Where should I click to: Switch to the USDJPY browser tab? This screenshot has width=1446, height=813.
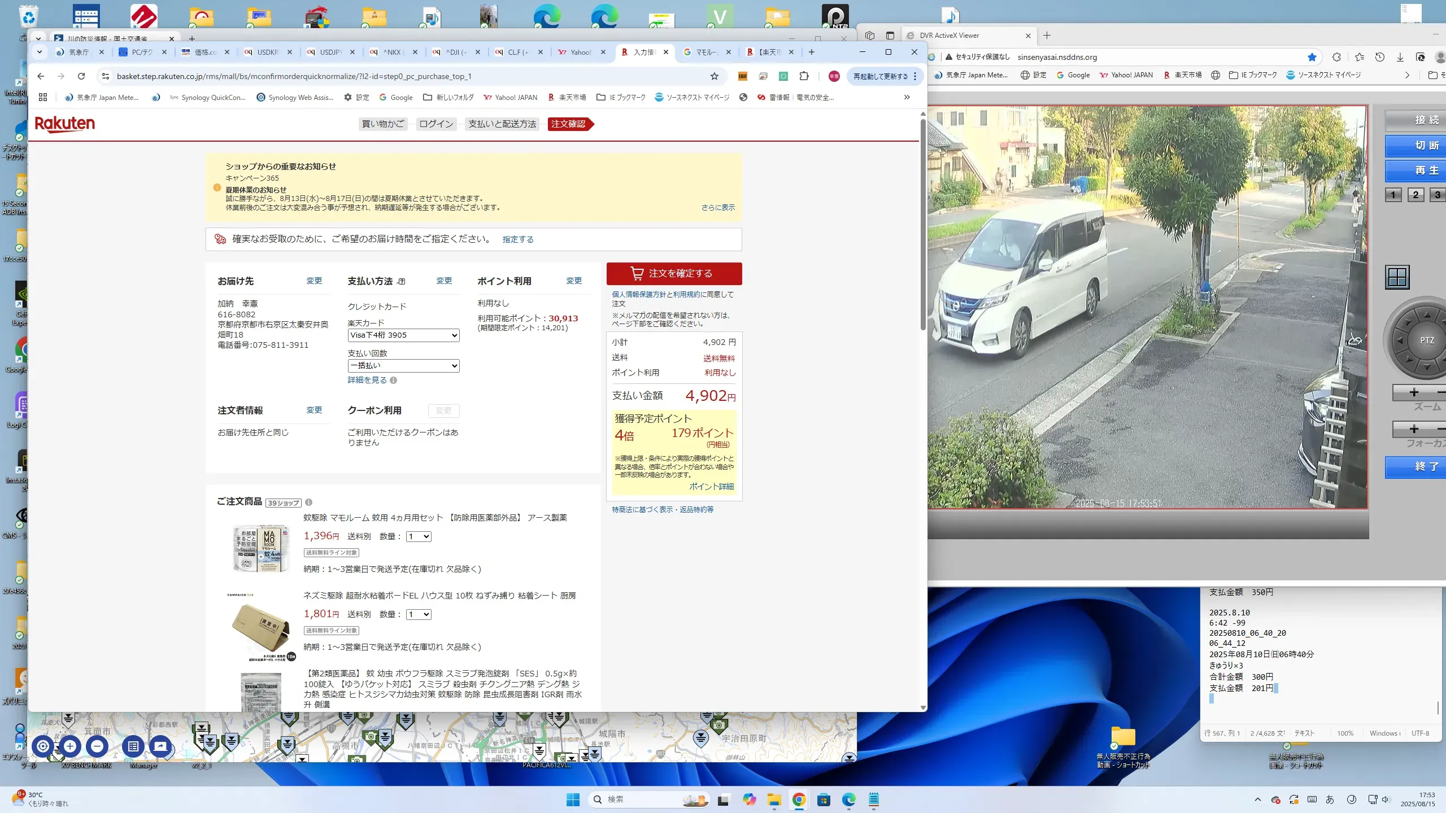330,52
